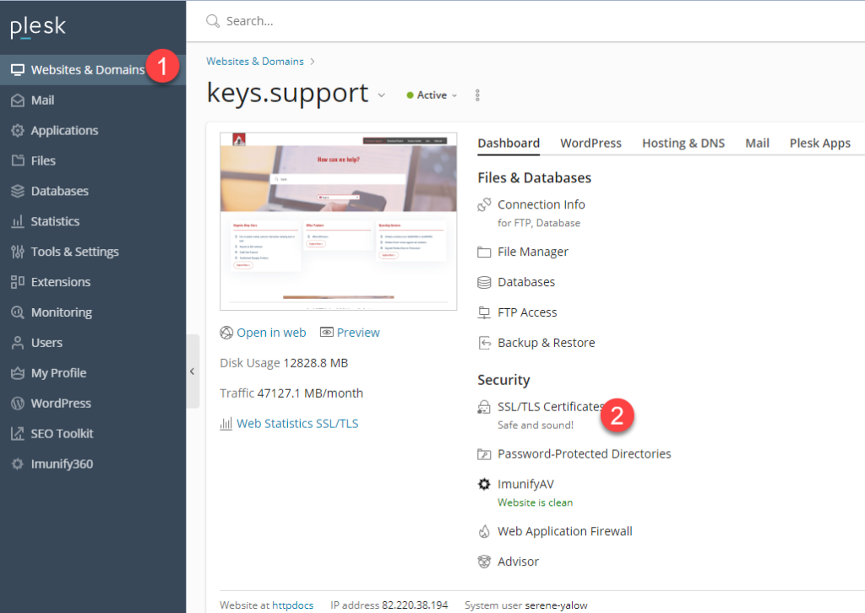Open the three-dot domain actions menu

click(x=477, y=95)
